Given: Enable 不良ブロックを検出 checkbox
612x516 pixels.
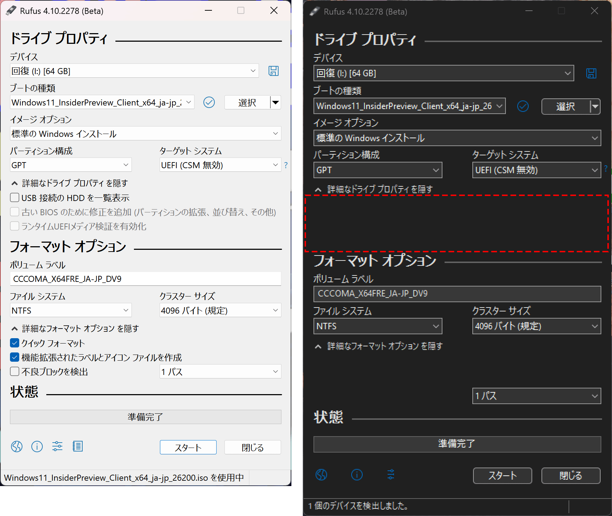Looking at the screenshot, I should pyautogui.click(x=15, y=371).
